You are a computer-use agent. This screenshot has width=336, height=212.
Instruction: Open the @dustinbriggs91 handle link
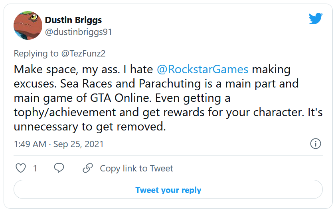78,32
